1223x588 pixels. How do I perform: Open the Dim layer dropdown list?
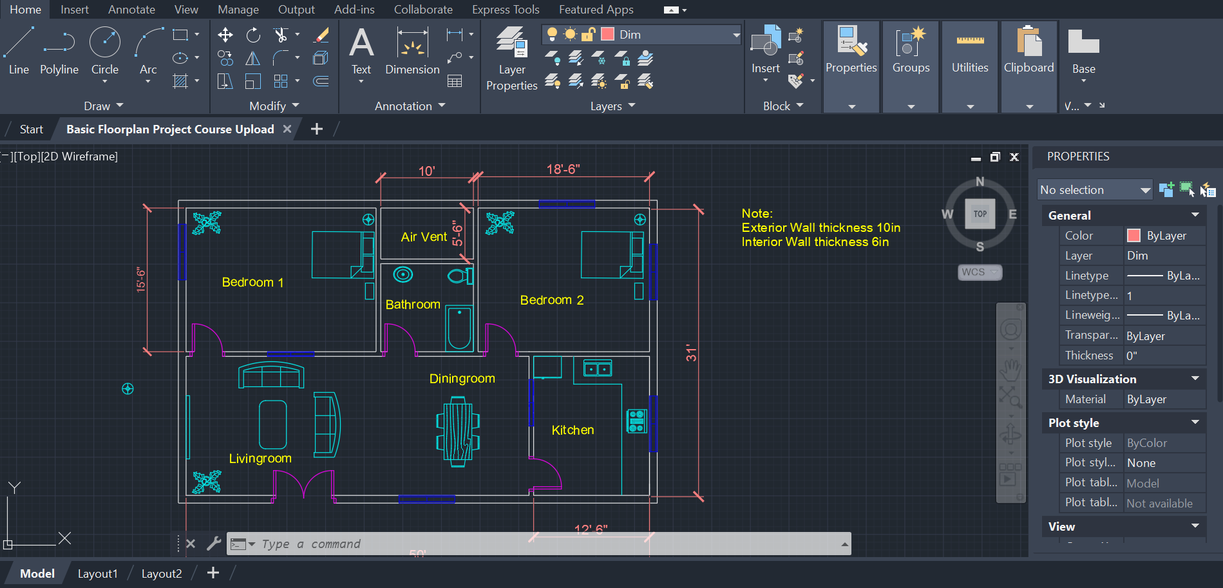[736, 35]
